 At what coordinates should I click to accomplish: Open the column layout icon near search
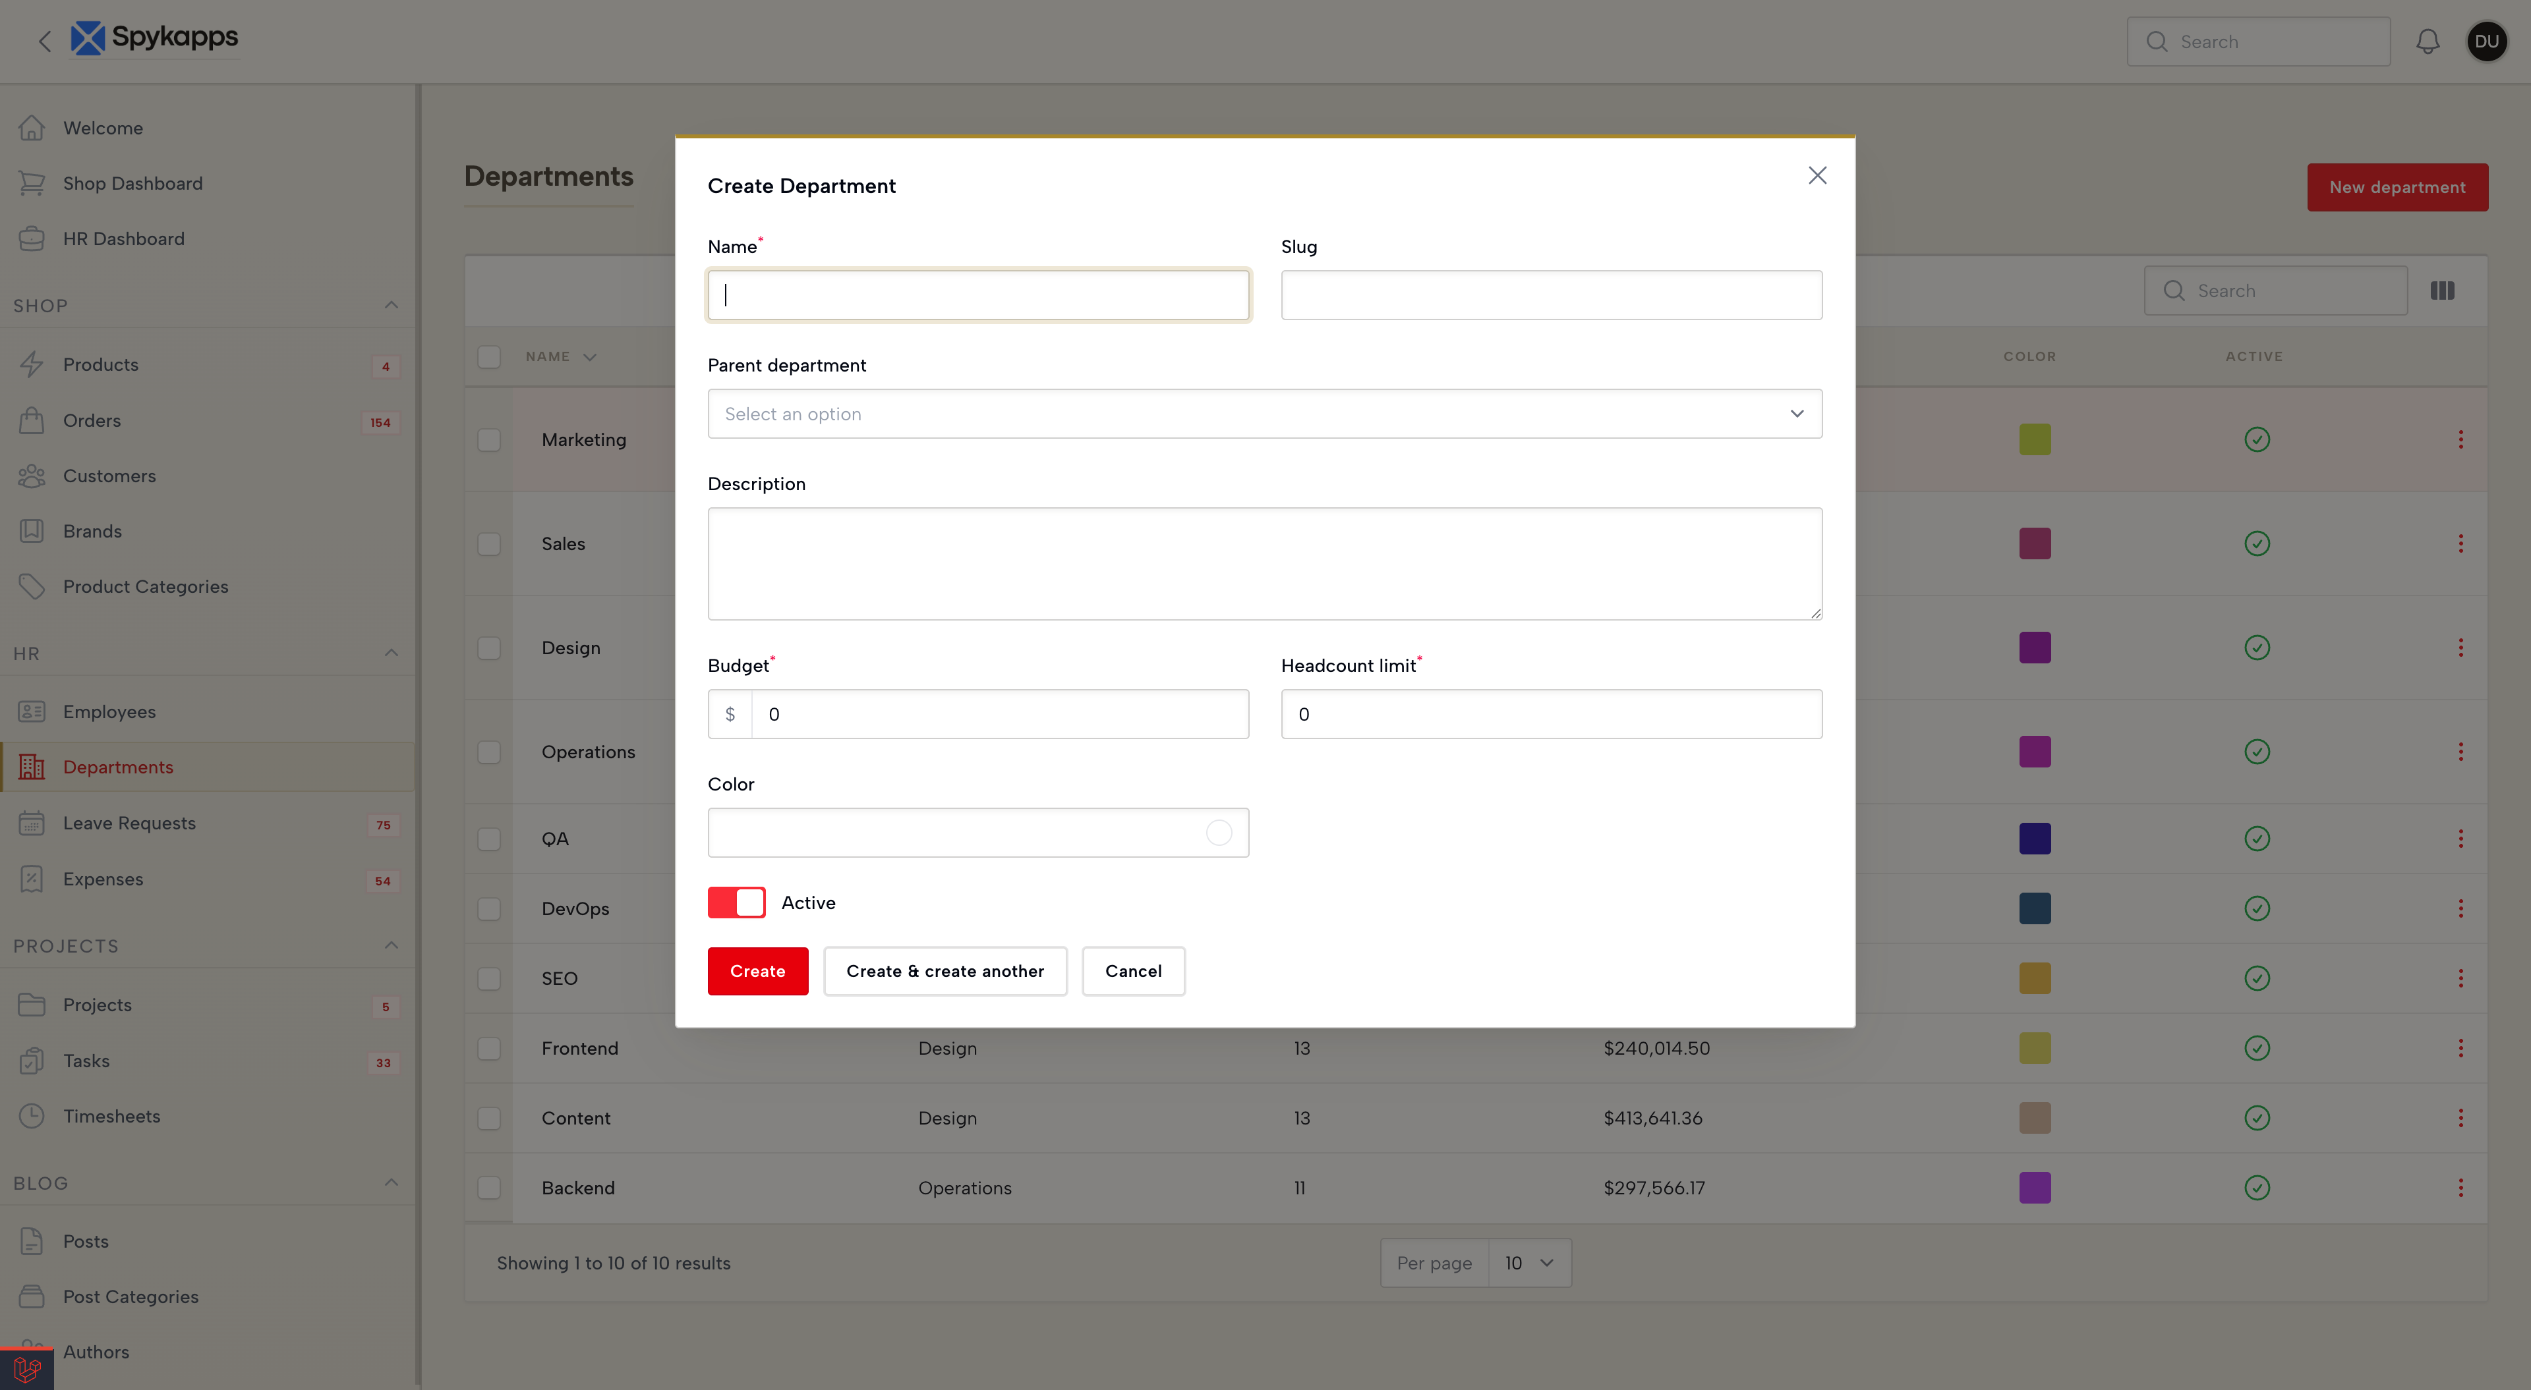click(2443, 290)
